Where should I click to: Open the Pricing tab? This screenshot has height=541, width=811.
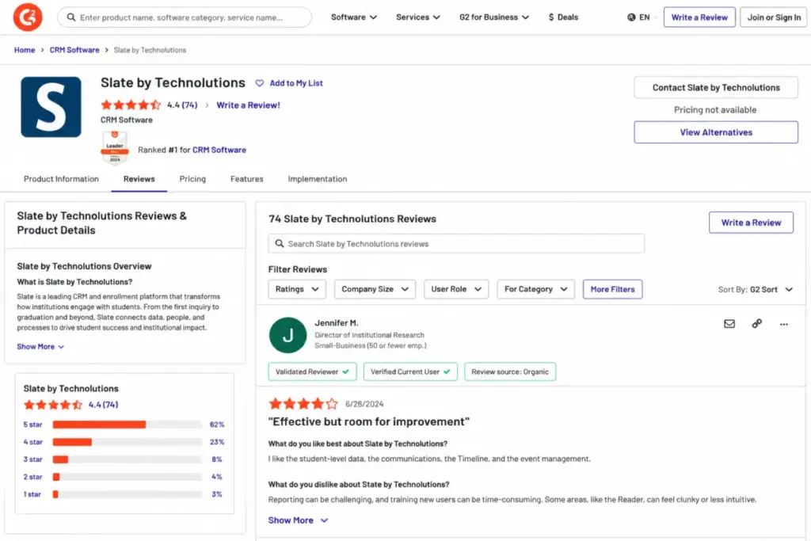tap(192, 179)
